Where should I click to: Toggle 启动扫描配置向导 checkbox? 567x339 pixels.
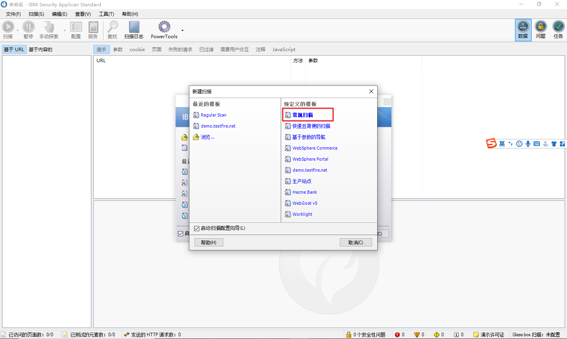click(197, 228)
